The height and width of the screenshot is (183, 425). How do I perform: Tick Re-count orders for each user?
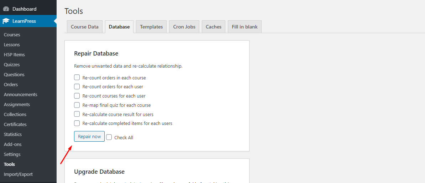point(77,87)
